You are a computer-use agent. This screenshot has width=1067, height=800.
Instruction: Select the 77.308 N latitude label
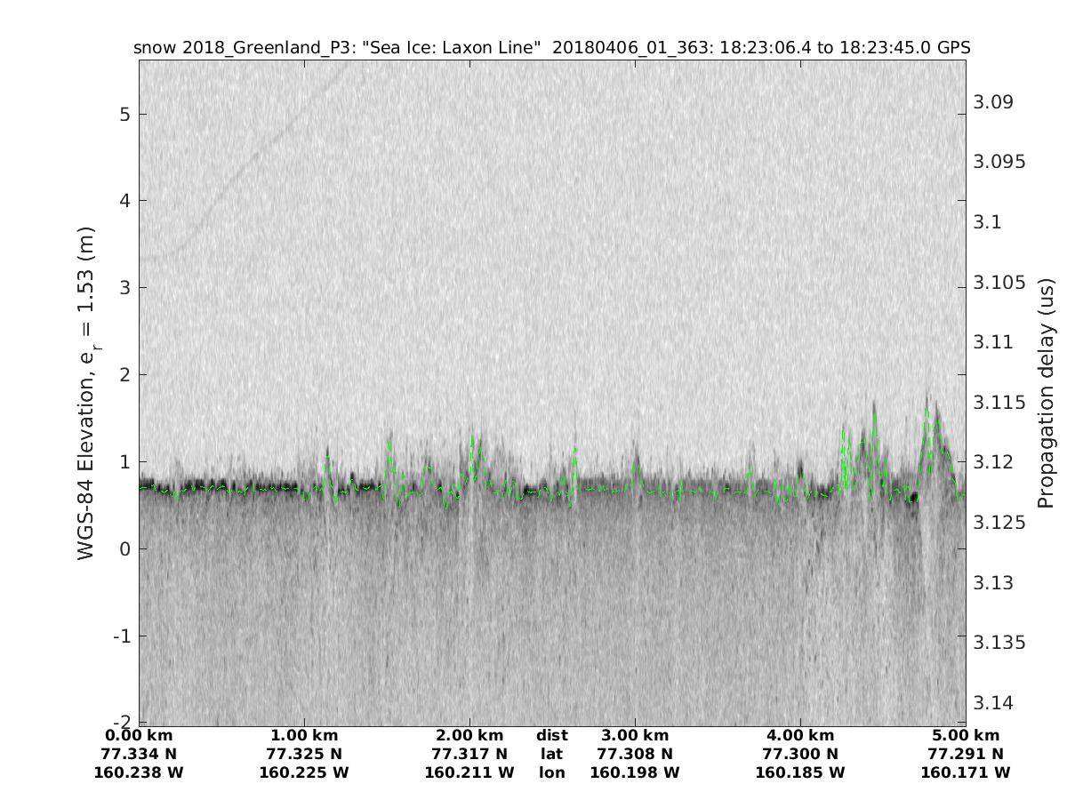(x=635, y=754)
